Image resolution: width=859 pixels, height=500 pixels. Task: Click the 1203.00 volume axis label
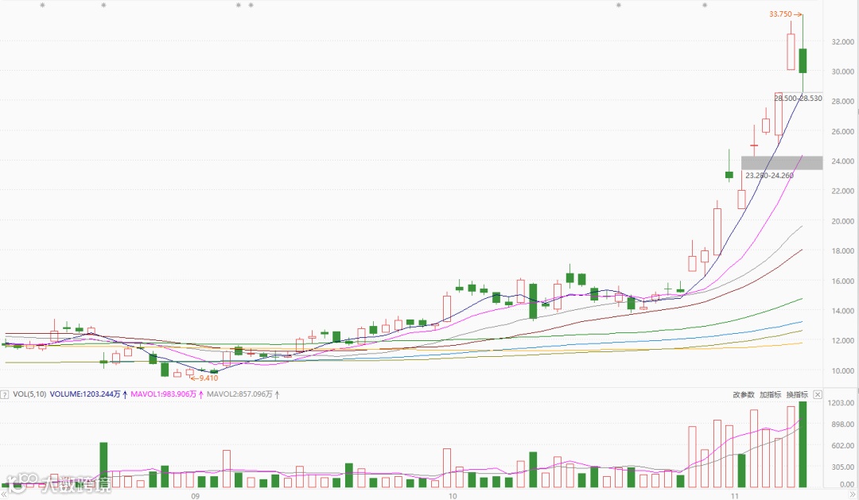pos(841,403)
